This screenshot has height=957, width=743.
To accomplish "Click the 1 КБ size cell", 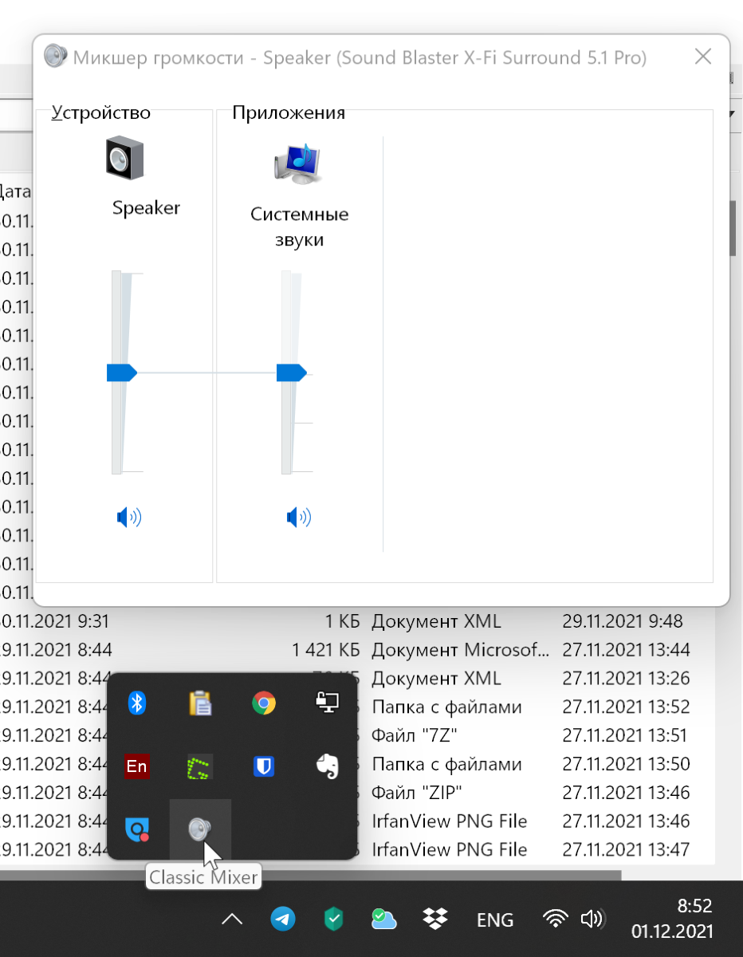I will pyautogui.click(x=343, y=620).
